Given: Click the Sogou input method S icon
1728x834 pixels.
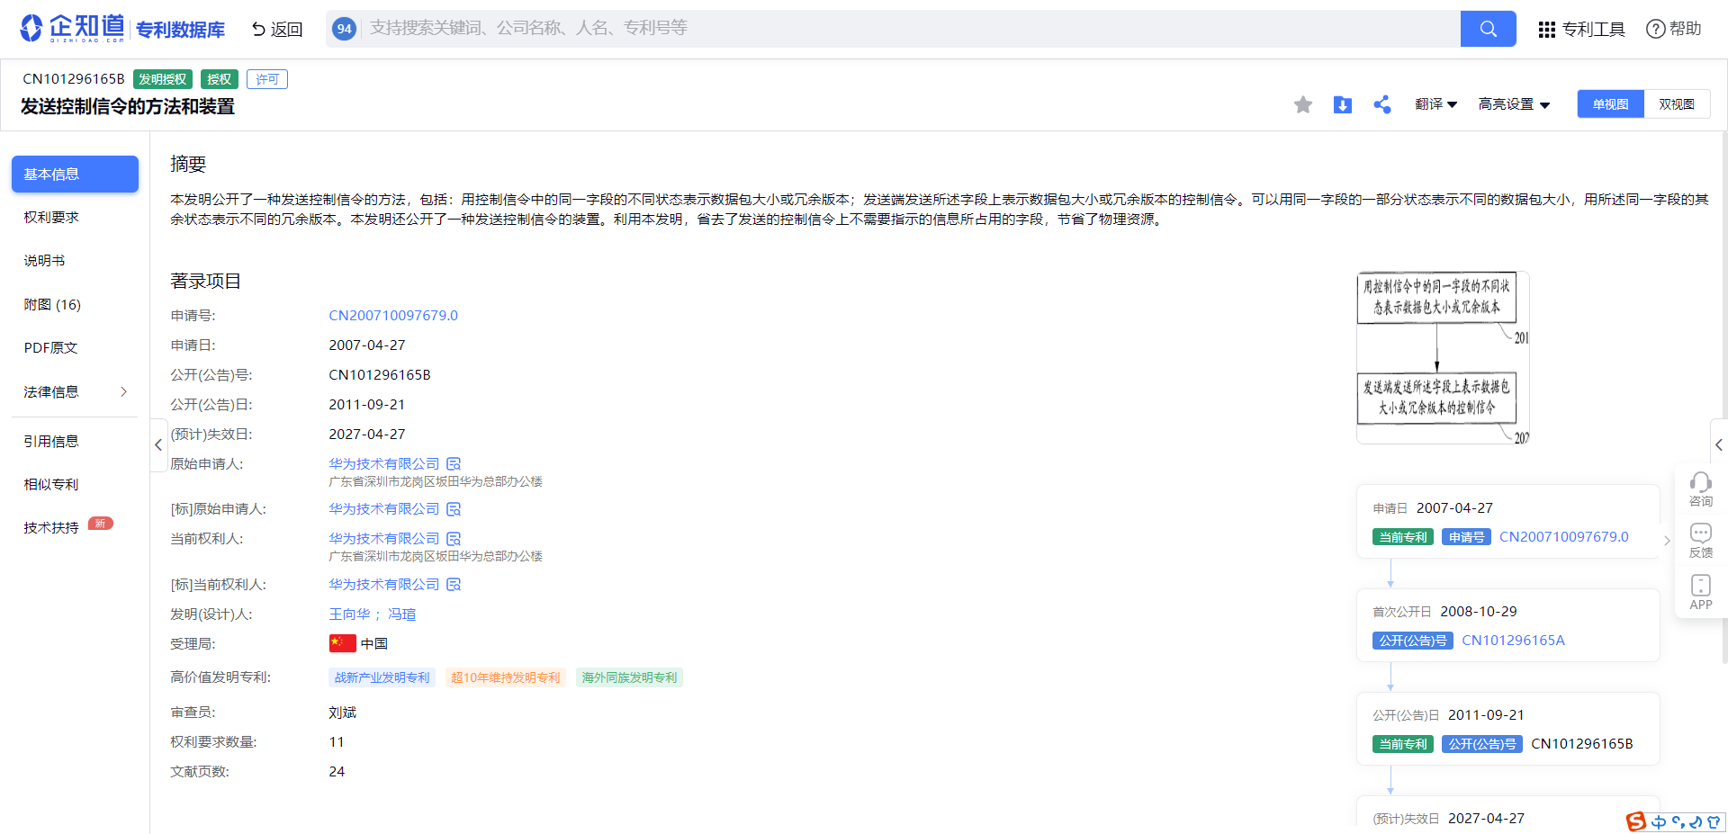Looking at the screenshot, I should [1635, 821].
